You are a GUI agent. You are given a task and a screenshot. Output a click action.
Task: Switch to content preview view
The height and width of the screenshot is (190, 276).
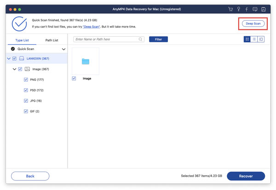261,39
